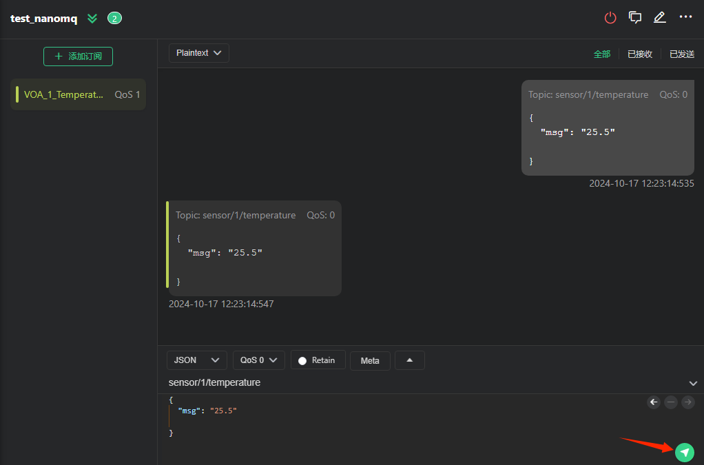The width and height of the screenshot is (704, 465).
Task: Switch to 已接收 received tab
Action: click(640, 54)
